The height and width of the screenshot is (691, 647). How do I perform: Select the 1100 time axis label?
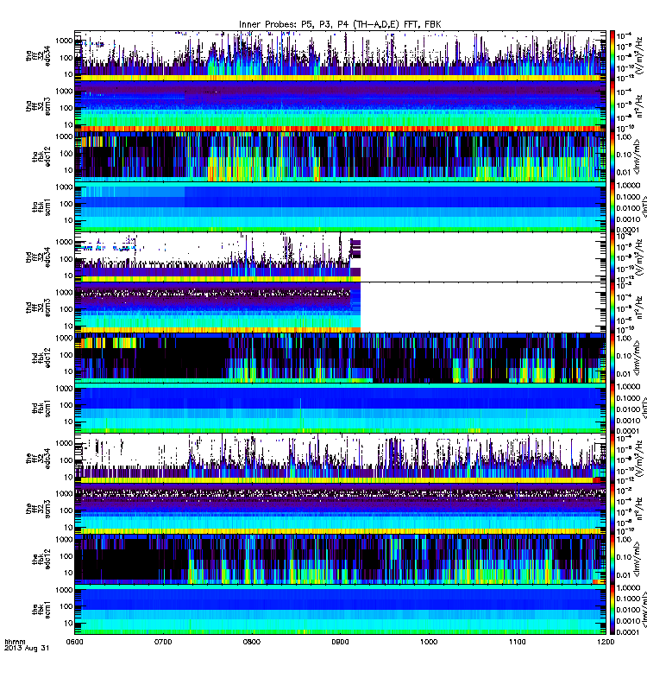click(517, 642)
